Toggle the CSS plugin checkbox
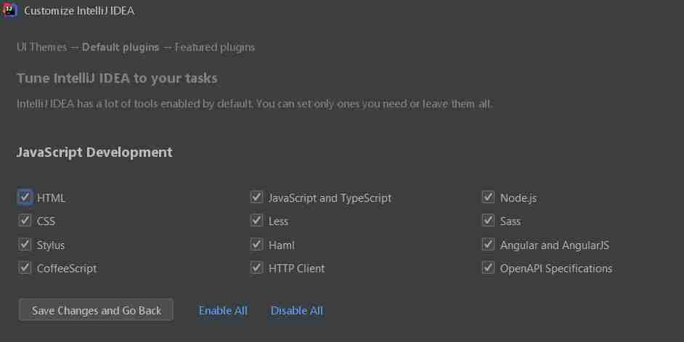 point(25,220)
